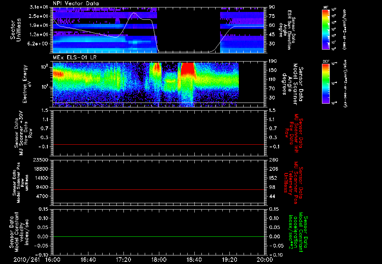Click the 18:40 time axis label

coord(194,260)
